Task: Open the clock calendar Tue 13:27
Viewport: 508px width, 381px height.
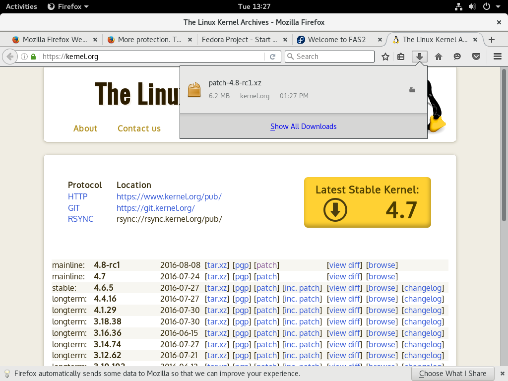Action: pos(254,6)
